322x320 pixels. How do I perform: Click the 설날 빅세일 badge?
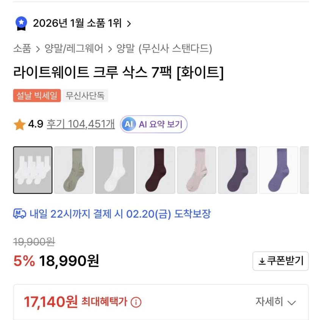(37, 96)
